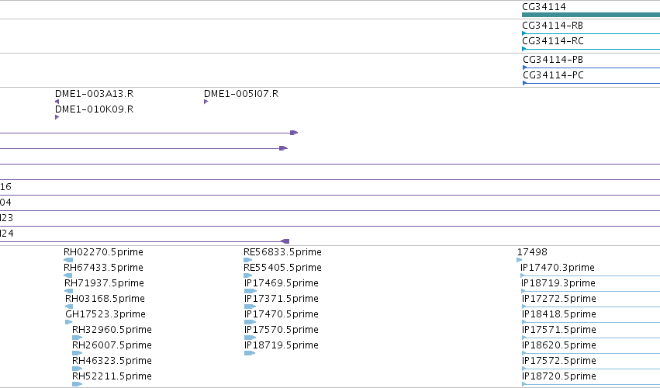660x388 pixels.
Task: Click the teal CG34114 gene bar
Action: tap(591, 15)
